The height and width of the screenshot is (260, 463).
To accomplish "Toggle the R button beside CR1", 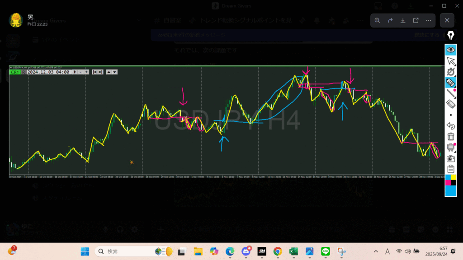I will (x=24, y=72).
